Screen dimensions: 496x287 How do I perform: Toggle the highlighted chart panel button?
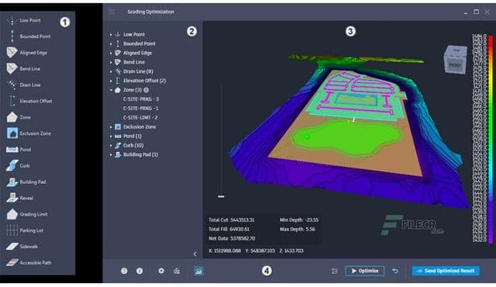(x=198, y=271)
